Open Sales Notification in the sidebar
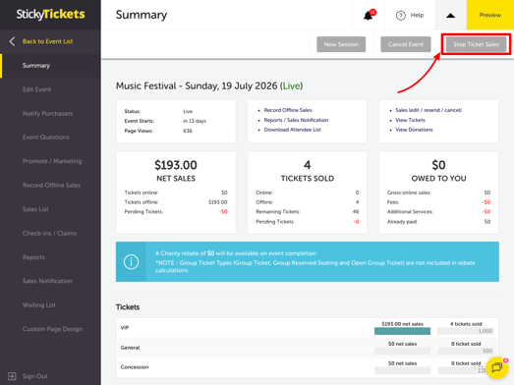 [x=47, y=281]
